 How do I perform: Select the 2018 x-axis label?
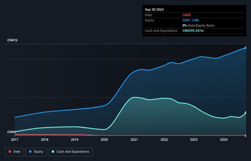45,140
